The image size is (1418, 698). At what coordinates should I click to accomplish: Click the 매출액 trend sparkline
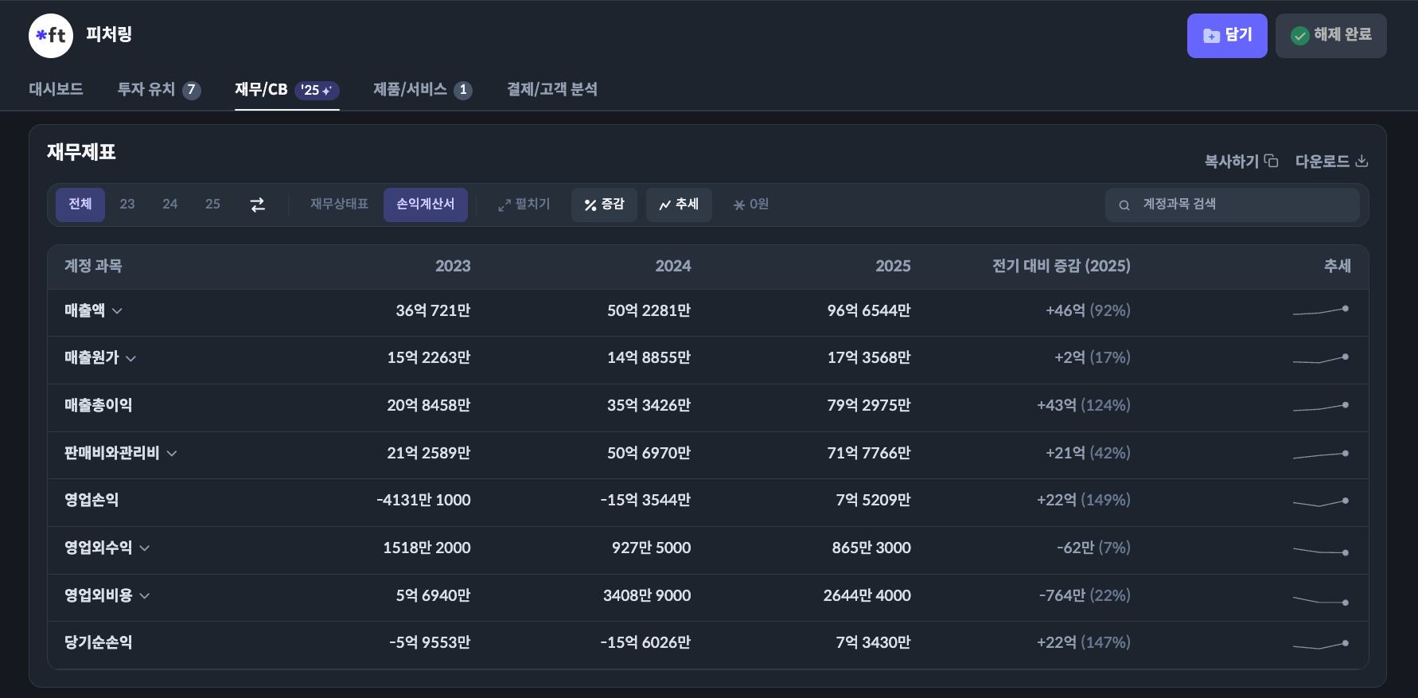pyautogui.click(x=1320, y=310)
